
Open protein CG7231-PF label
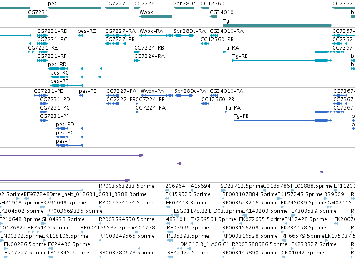[54, 116]
